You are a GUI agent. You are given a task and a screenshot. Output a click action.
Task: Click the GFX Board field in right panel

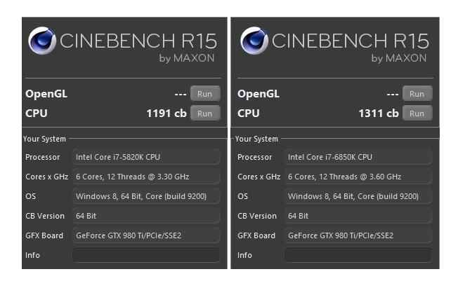point(358,235)
